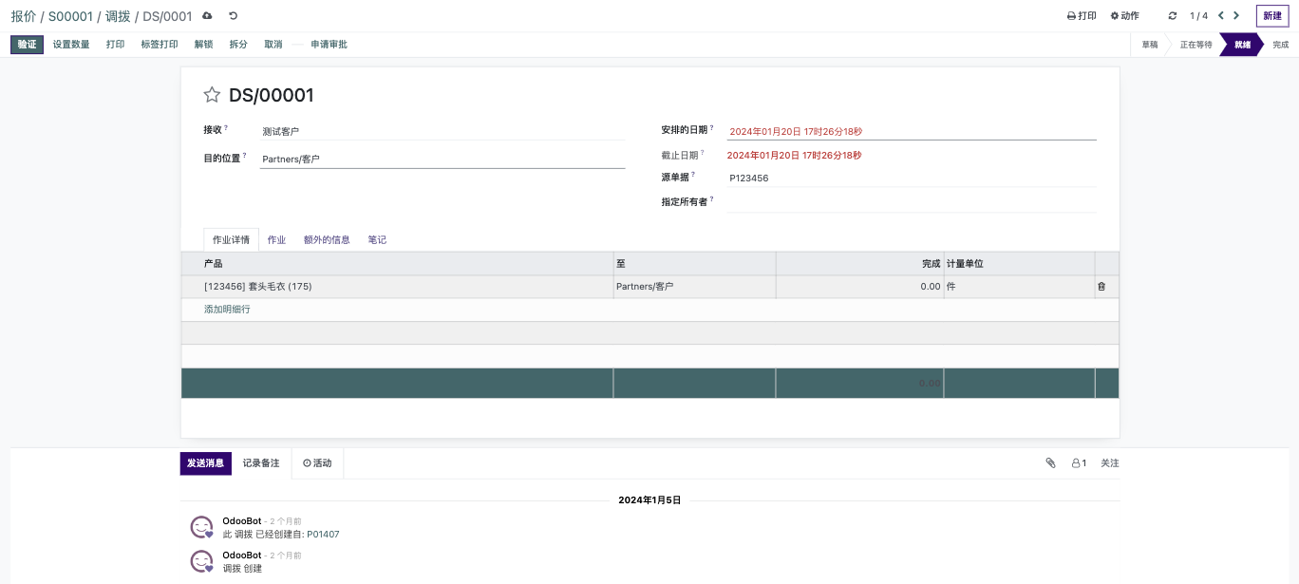
Task: Go to the previous record arrow
Action: pos(1221,15)
